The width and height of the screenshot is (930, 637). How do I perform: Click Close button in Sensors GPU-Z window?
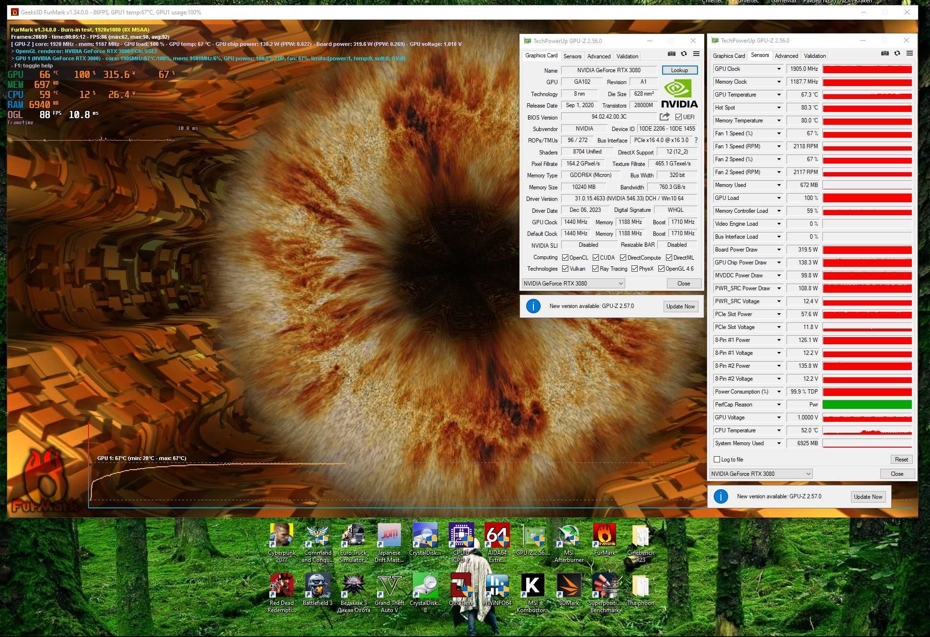click(897, 474)
